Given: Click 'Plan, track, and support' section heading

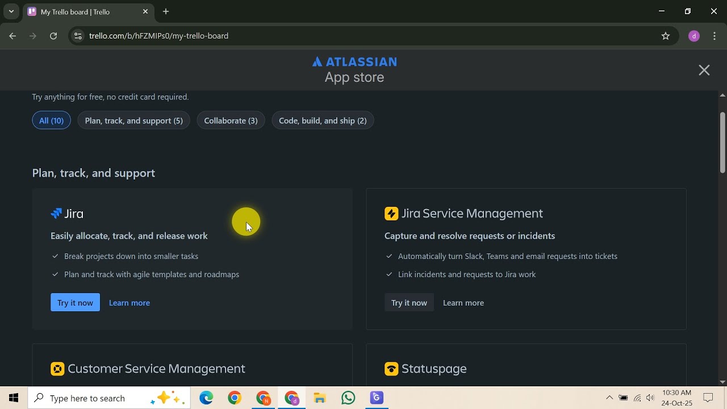Looking at the screenshot, I should [x=94, y=173].
